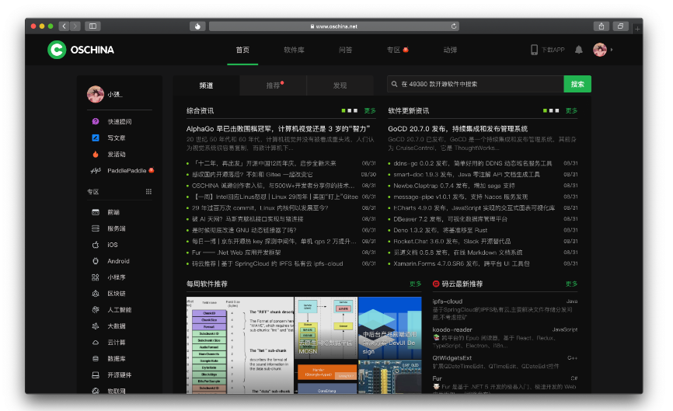Click the 下载APP phone icon
This screenshot has height=411, width=673.
pyautogui.click(x=534, y=50)
